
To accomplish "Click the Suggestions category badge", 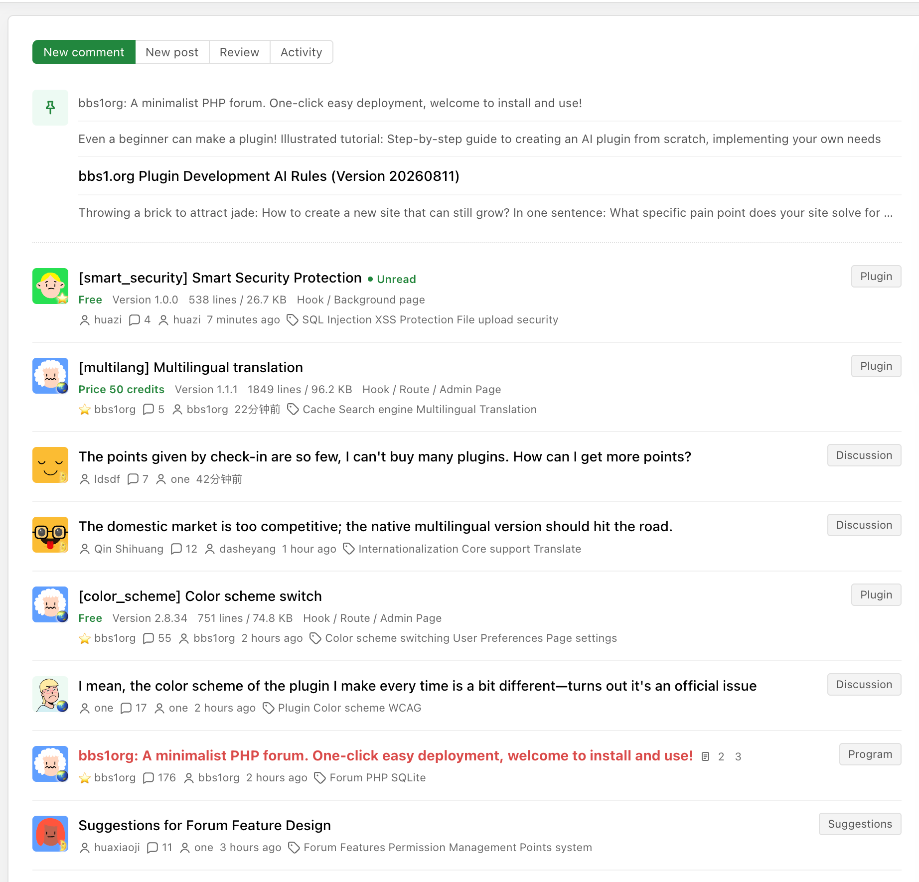I will point(860,824).
